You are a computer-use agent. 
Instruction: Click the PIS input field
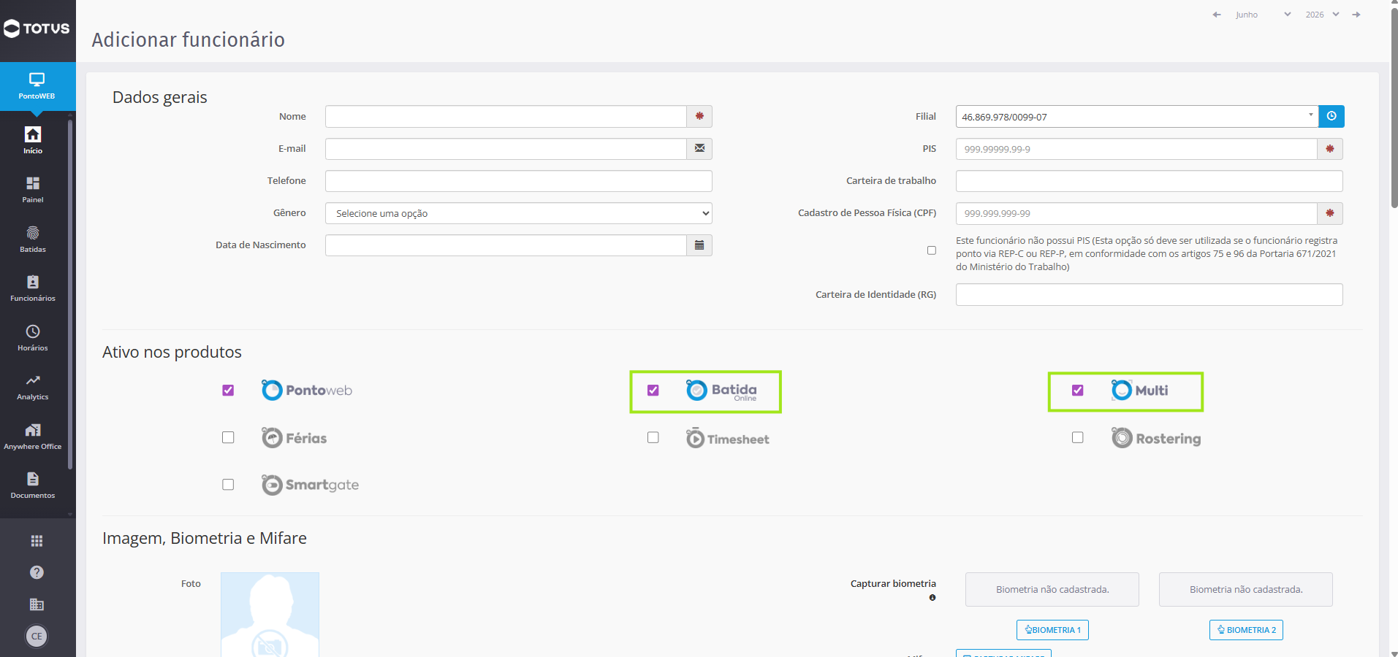[x=1136, y=149]
